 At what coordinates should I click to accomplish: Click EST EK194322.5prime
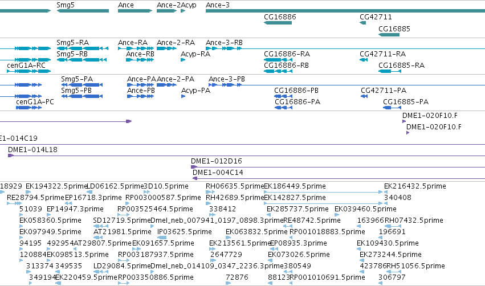[x=56, y=186]
